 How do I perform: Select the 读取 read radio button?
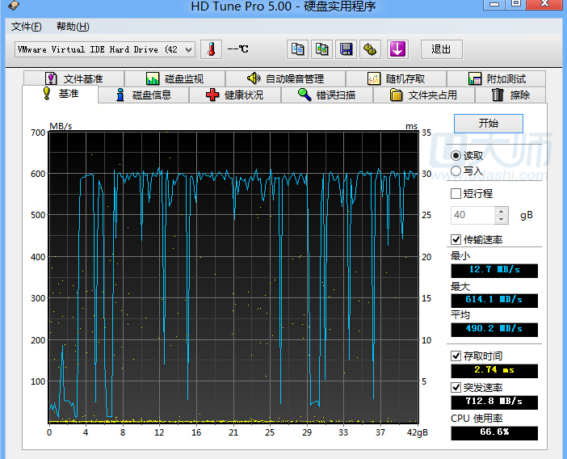tap(456, 155)
